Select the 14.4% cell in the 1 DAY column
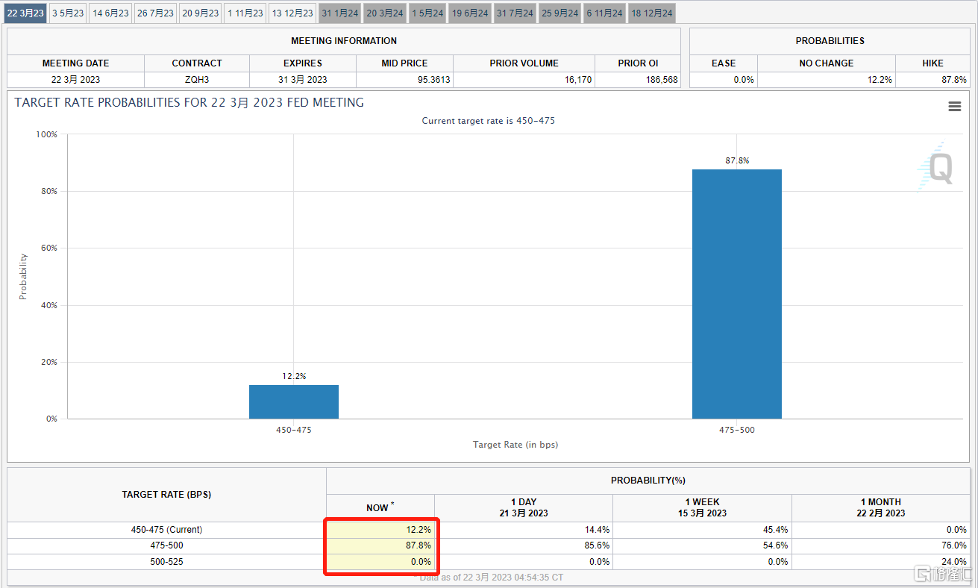The height and width of the screenshot is (588, 978). click(x=524, y=530)
